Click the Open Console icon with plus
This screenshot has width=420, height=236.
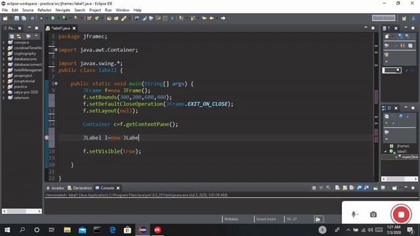click(394, 188)
